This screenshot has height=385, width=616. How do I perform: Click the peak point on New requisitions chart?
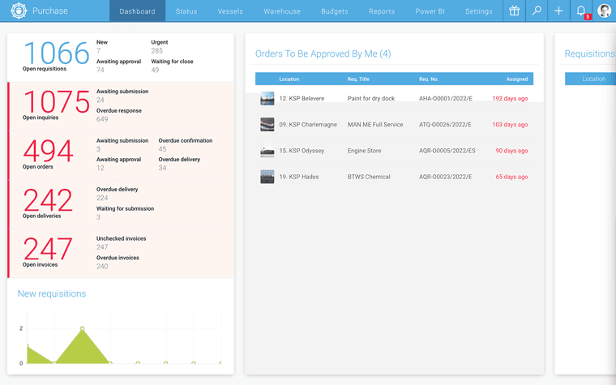pyautogui.click(x=82, y=328)
